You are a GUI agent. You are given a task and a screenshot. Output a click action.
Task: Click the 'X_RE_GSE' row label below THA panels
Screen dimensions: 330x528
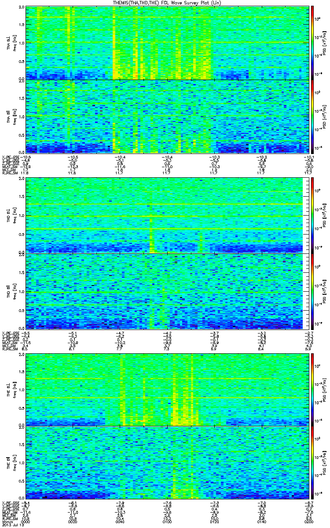click(10, 157)
